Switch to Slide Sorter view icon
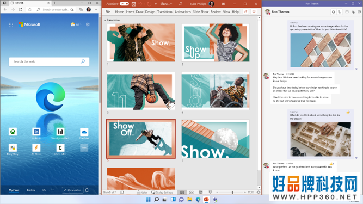The width and height of the screenshot is (363, 204). (192, 192)
